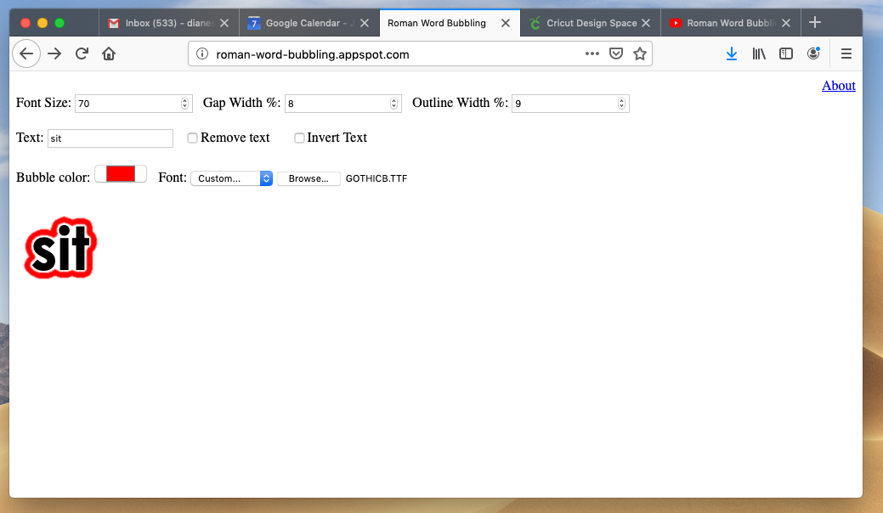Click the Browse button for font file
The width and height of the screenshot is (883, 513).
tap(308, 178)
